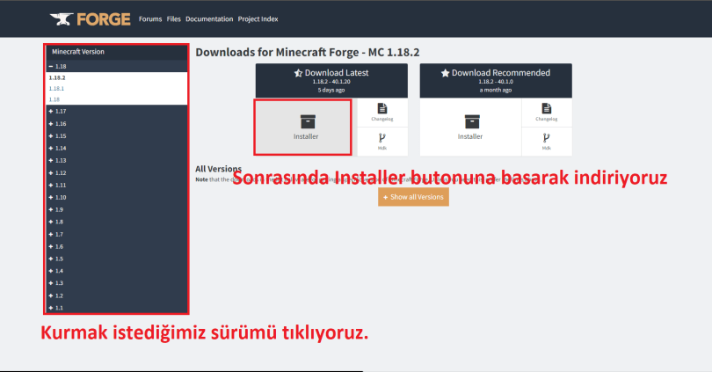The height and width of the screenshot is (372, 712).
Task: Expand the 1.6 version group
Action: [117, 246]
